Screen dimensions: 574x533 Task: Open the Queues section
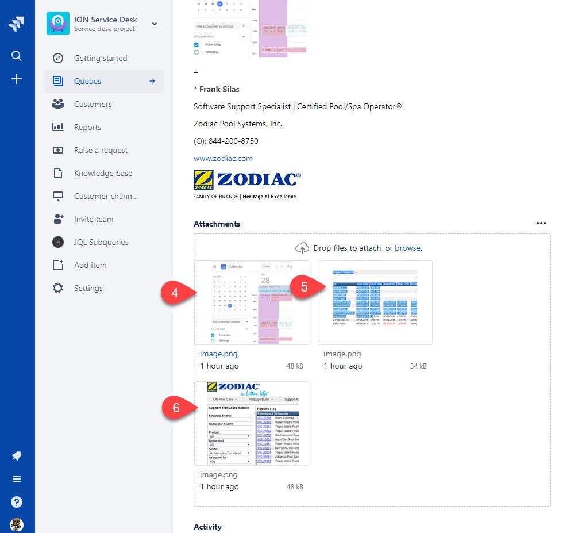(x=87, y=81)
